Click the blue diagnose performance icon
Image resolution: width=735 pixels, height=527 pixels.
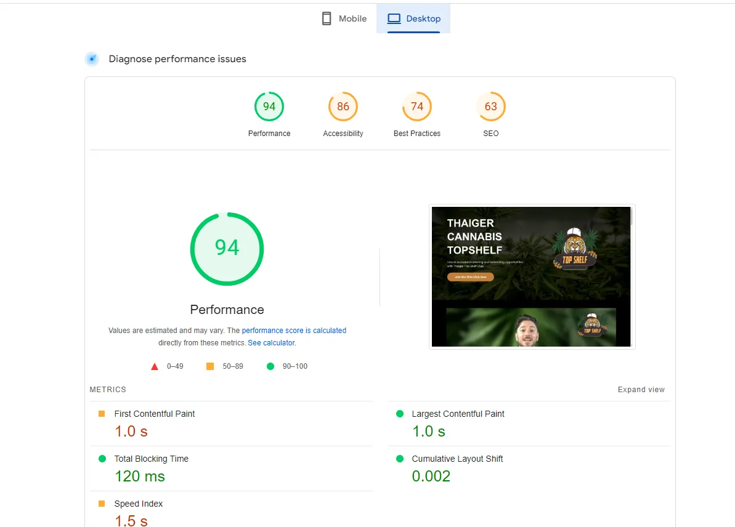(92, 59)
